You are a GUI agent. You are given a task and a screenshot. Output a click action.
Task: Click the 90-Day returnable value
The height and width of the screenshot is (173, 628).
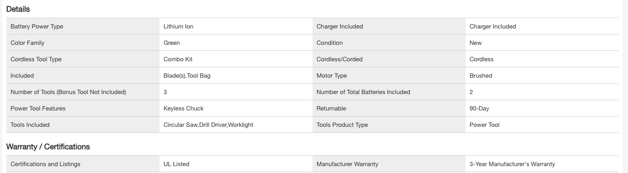point(479,108)
